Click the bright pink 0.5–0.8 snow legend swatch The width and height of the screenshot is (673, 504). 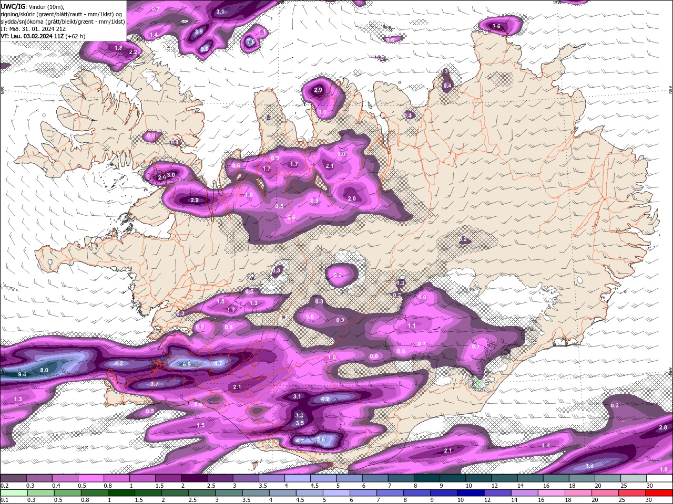click(x=90, y=478)
